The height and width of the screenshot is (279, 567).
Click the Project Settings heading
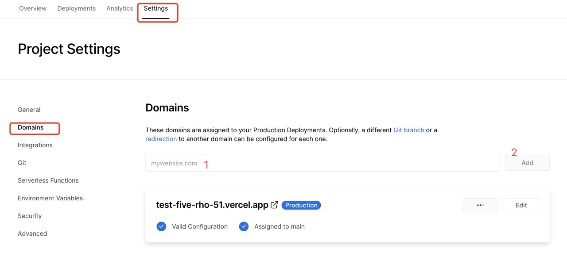[x=69, y=49]
